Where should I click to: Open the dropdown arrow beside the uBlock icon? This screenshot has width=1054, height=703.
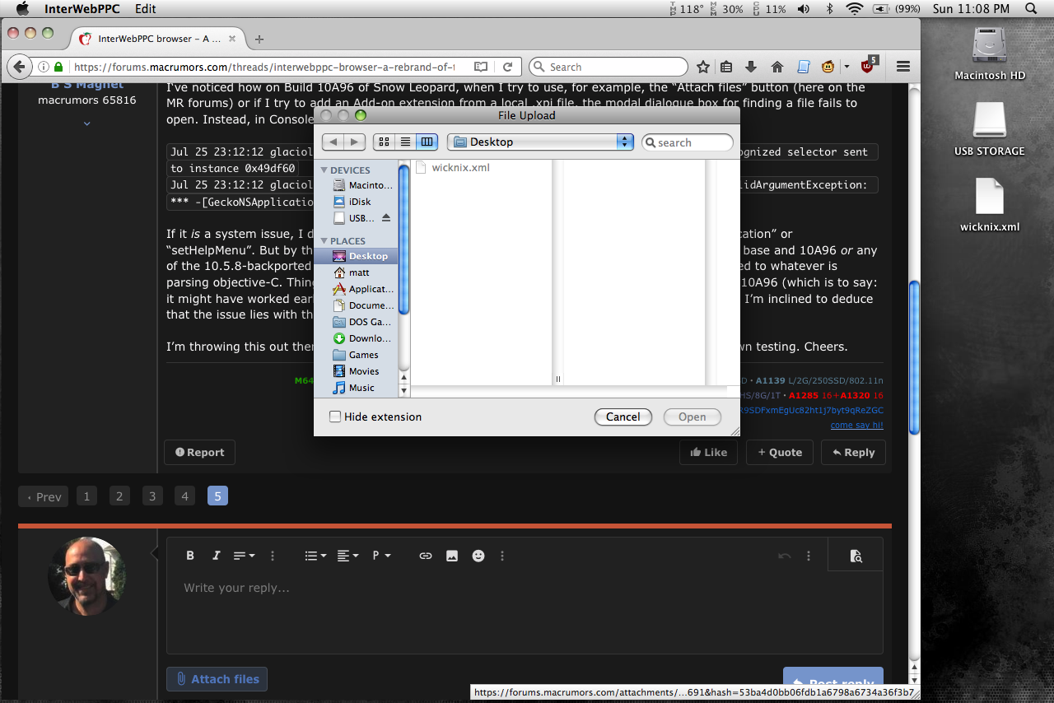pos(846,67)
